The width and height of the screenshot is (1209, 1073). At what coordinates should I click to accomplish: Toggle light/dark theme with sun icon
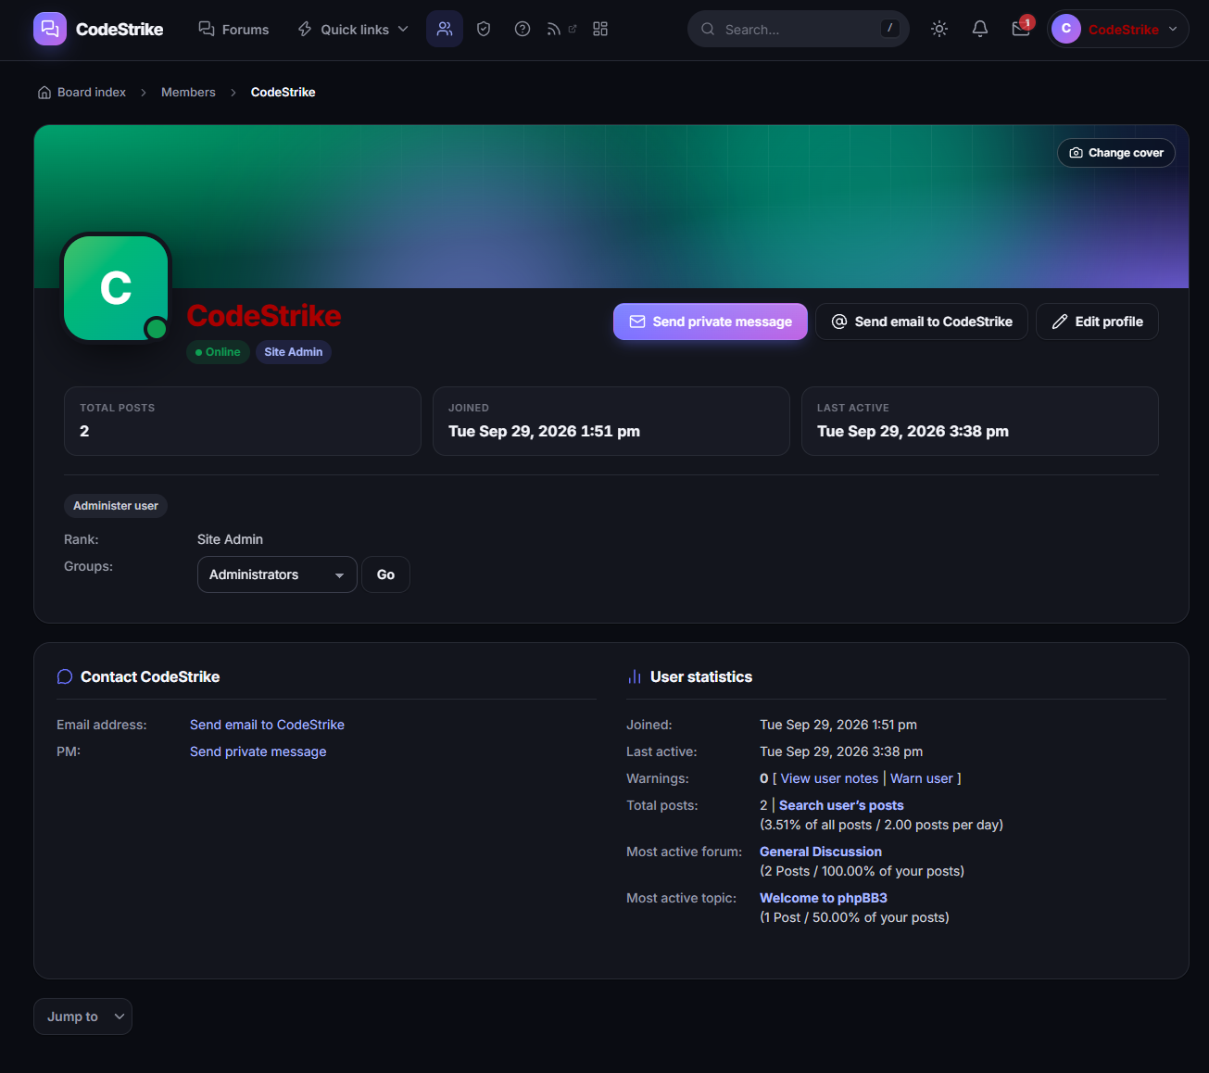pos(939,29)
